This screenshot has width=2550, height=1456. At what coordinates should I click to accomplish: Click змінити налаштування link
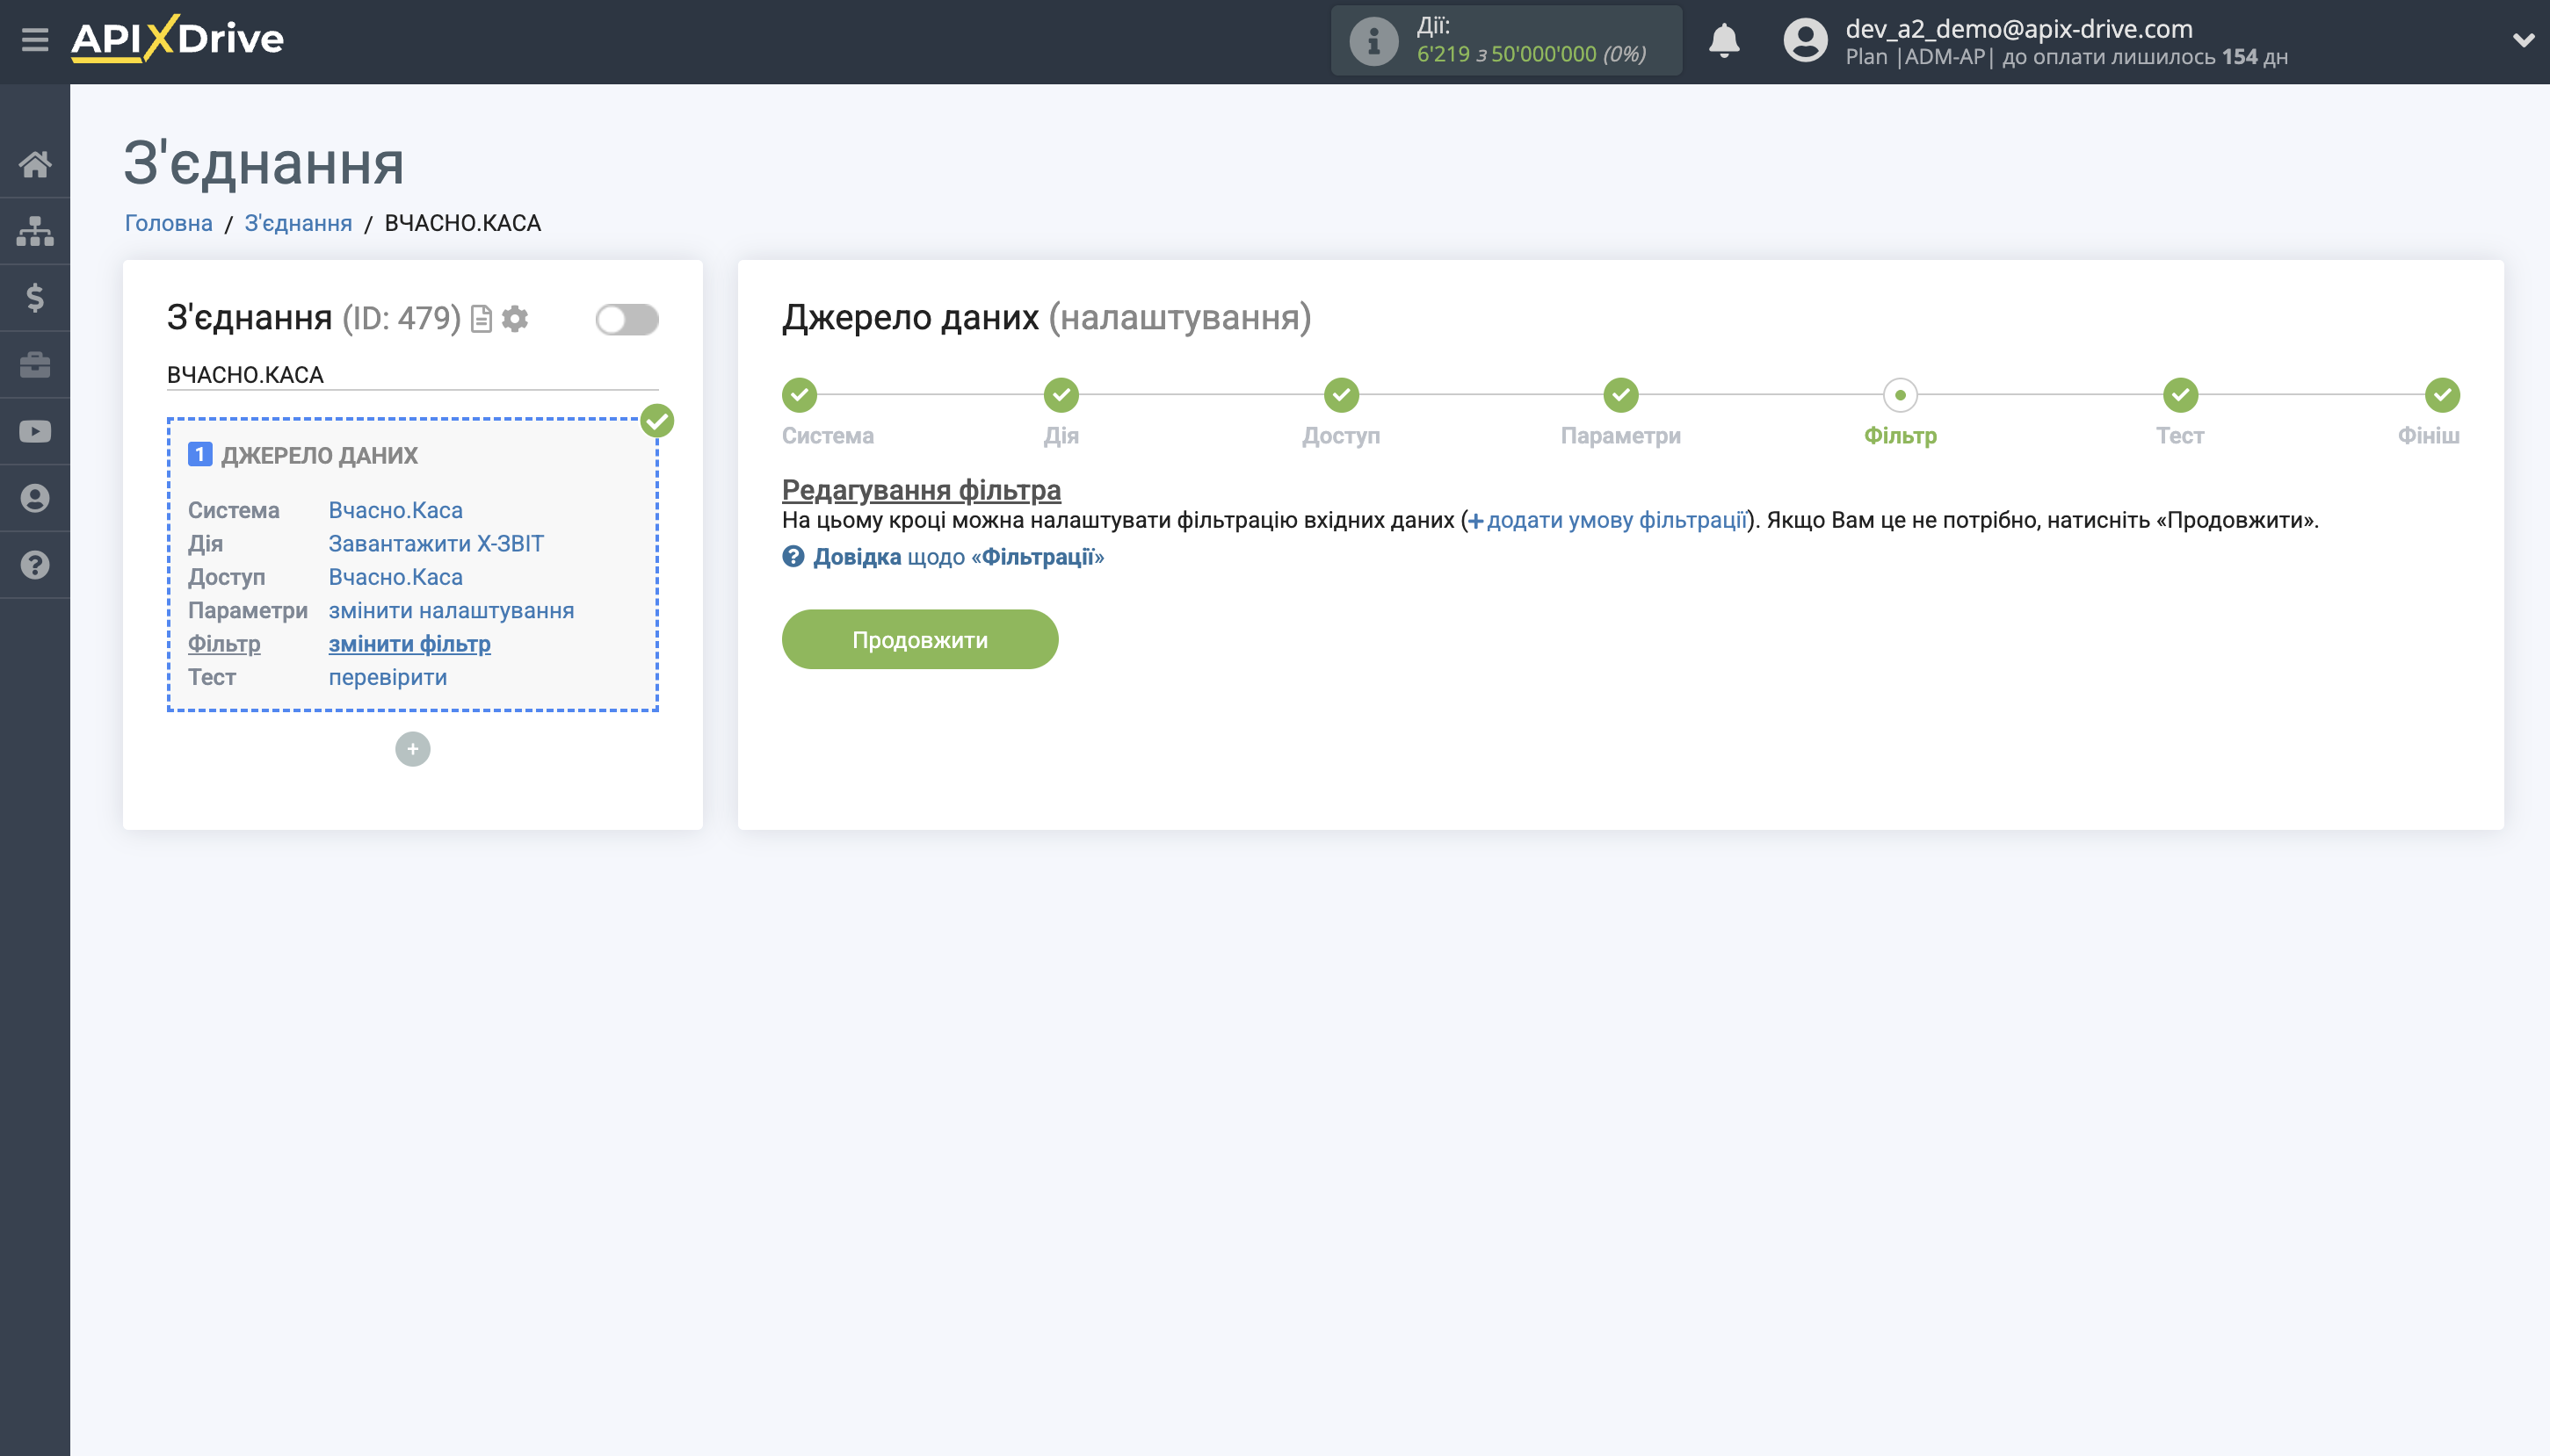[451, 610]
